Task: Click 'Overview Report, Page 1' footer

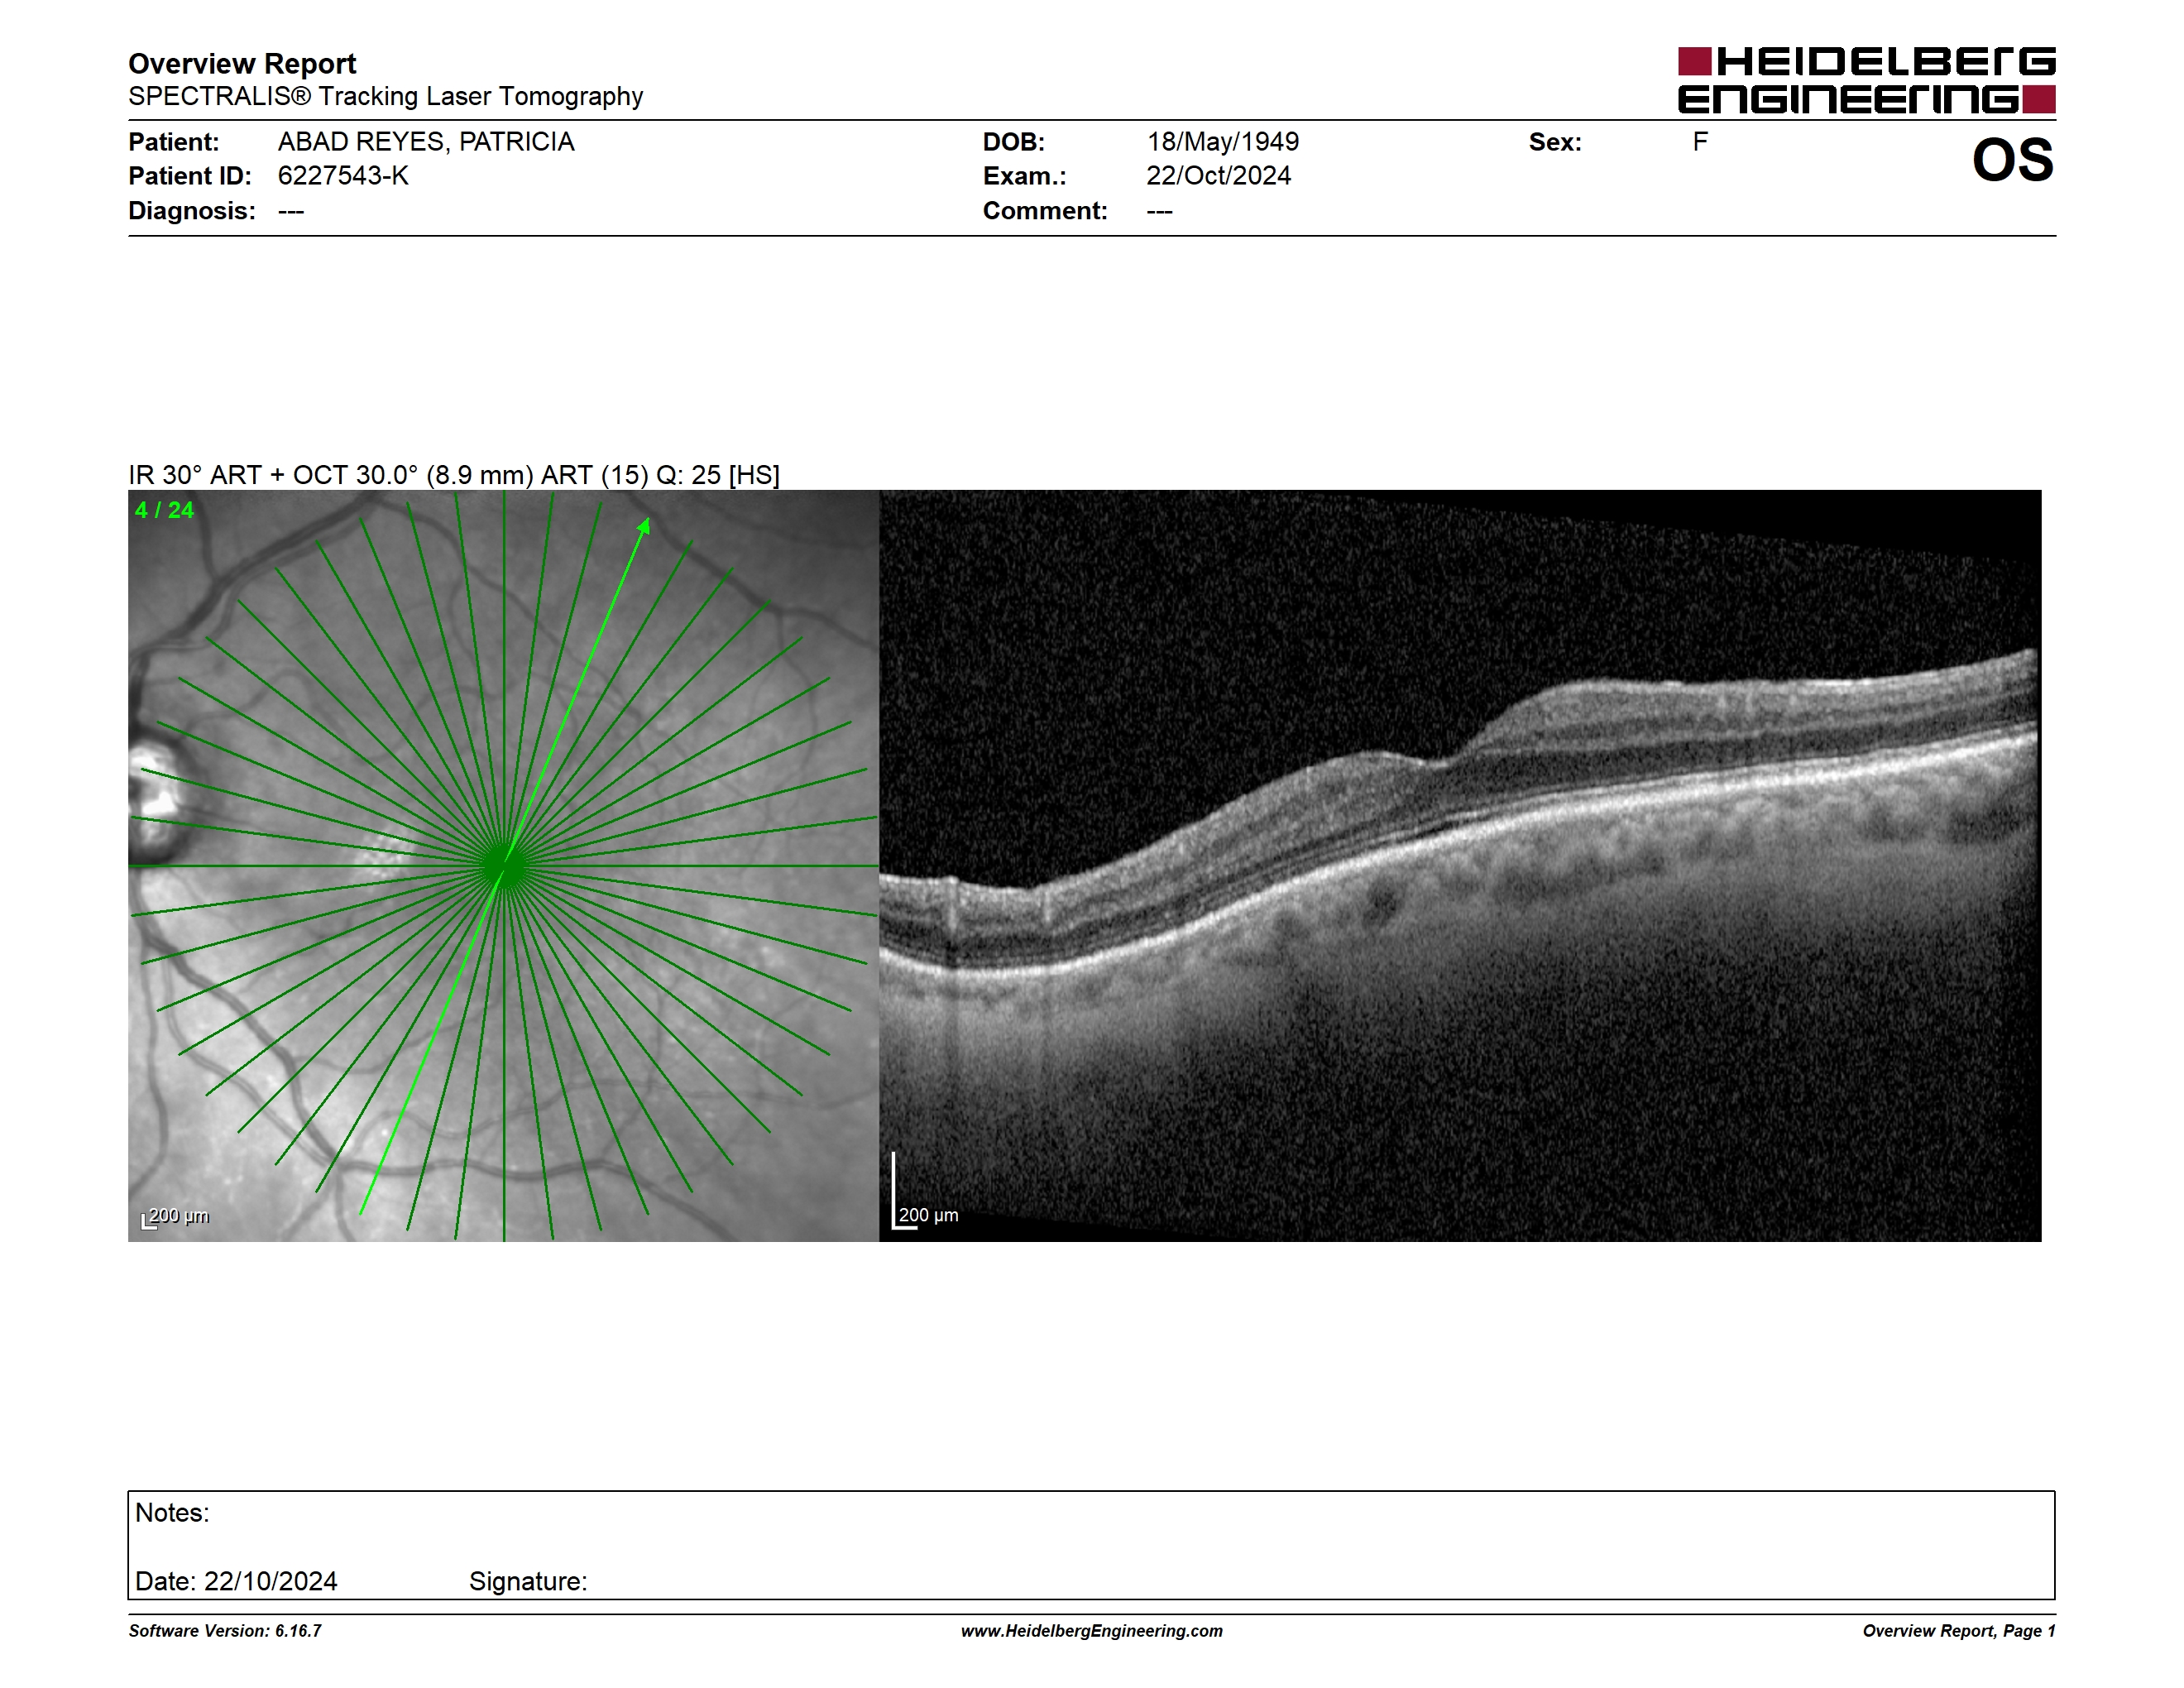Action: 1959,1631
